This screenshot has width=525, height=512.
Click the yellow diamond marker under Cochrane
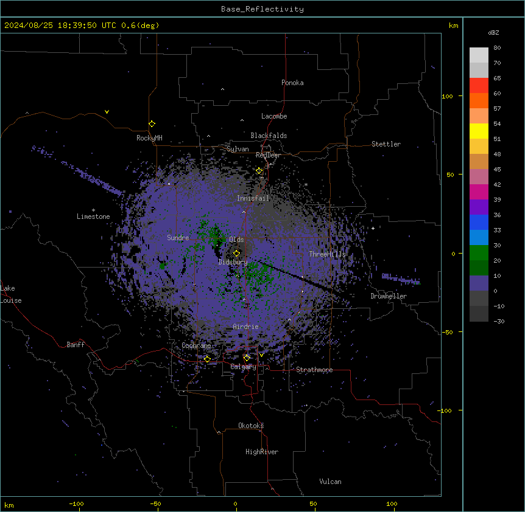click(207, 359)
